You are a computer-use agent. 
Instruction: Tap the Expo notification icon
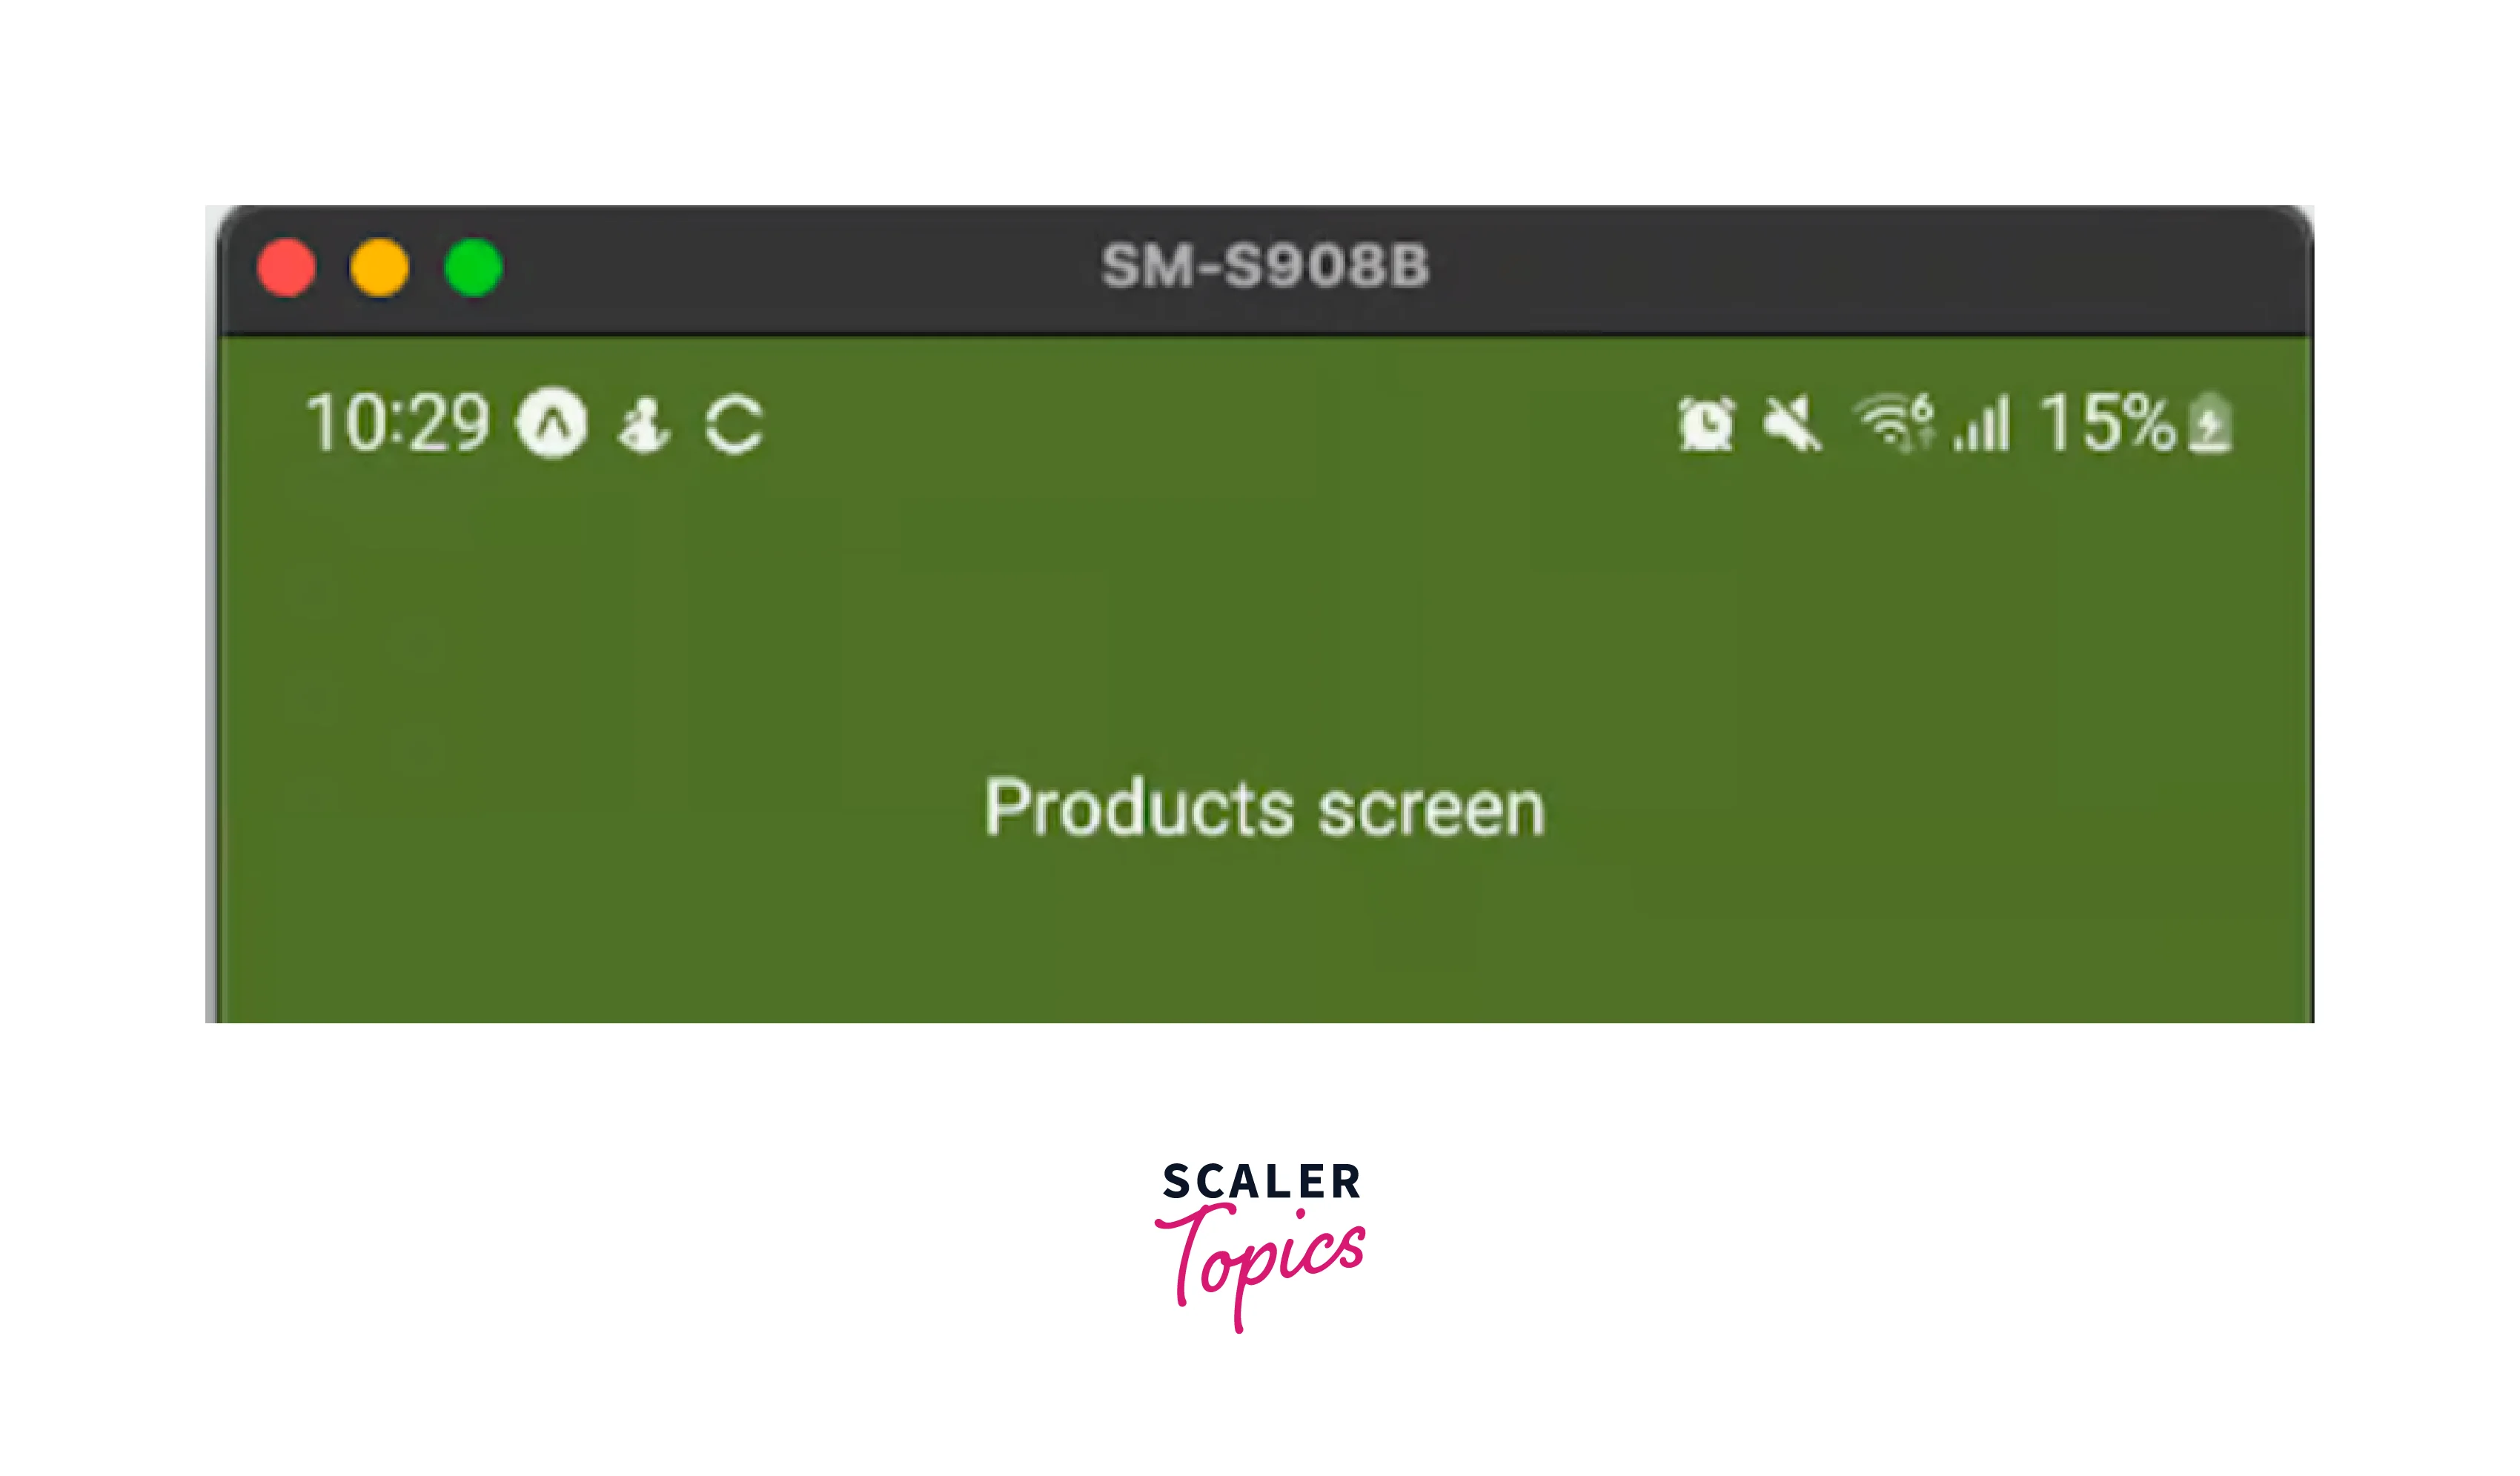click(x=551, y=423)
